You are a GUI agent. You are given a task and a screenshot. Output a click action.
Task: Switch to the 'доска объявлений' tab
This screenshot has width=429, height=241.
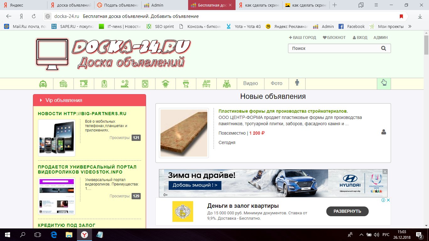tap(71, 5)
